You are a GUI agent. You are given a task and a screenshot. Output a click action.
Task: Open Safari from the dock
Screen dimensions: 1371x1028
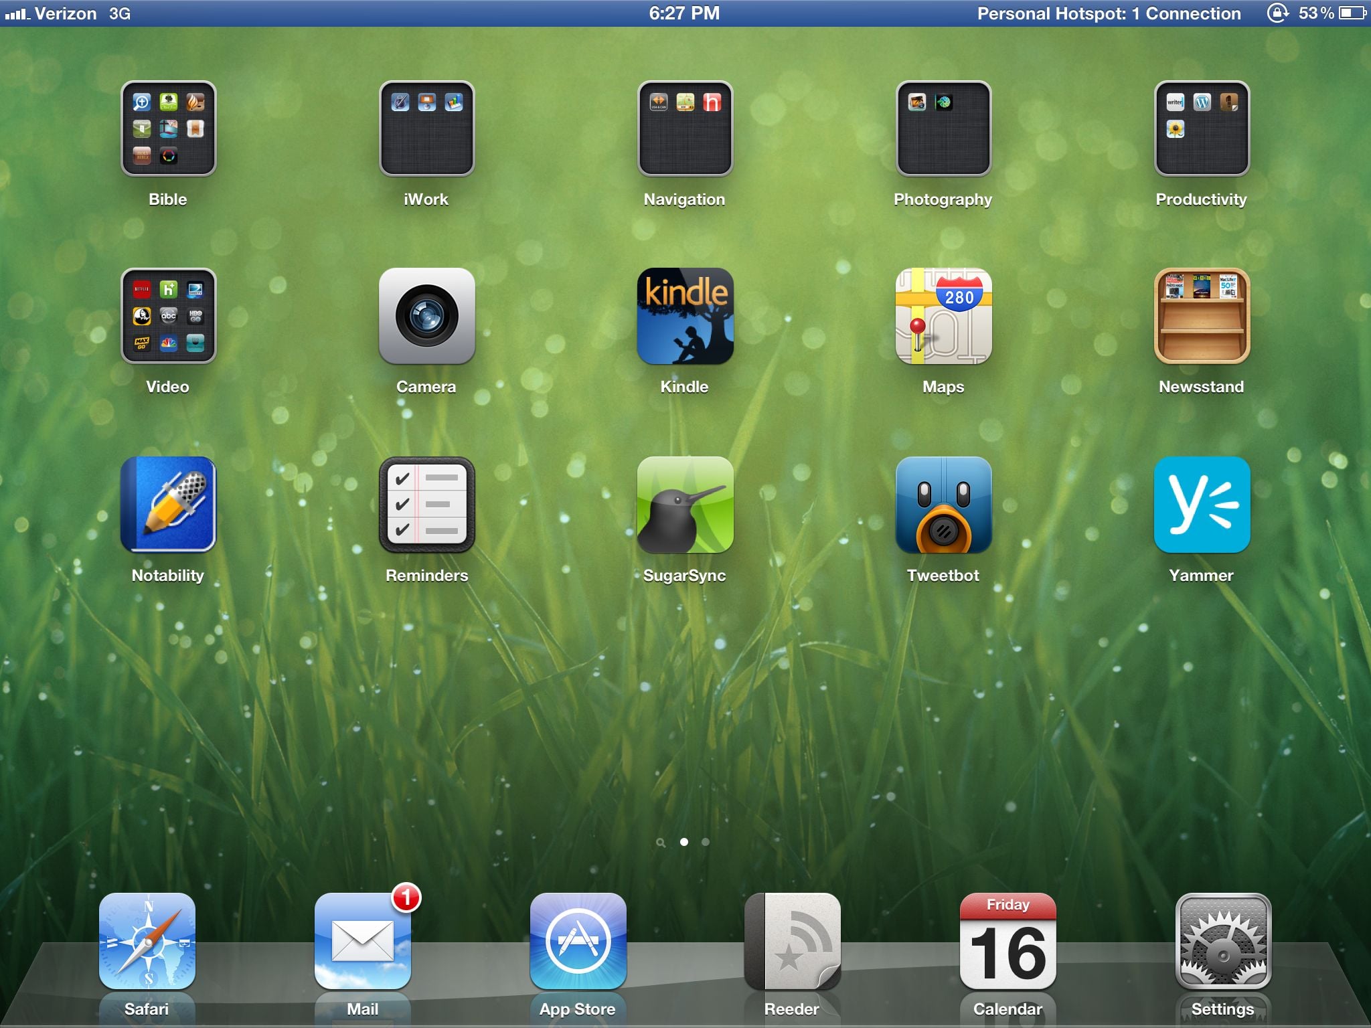147,941
